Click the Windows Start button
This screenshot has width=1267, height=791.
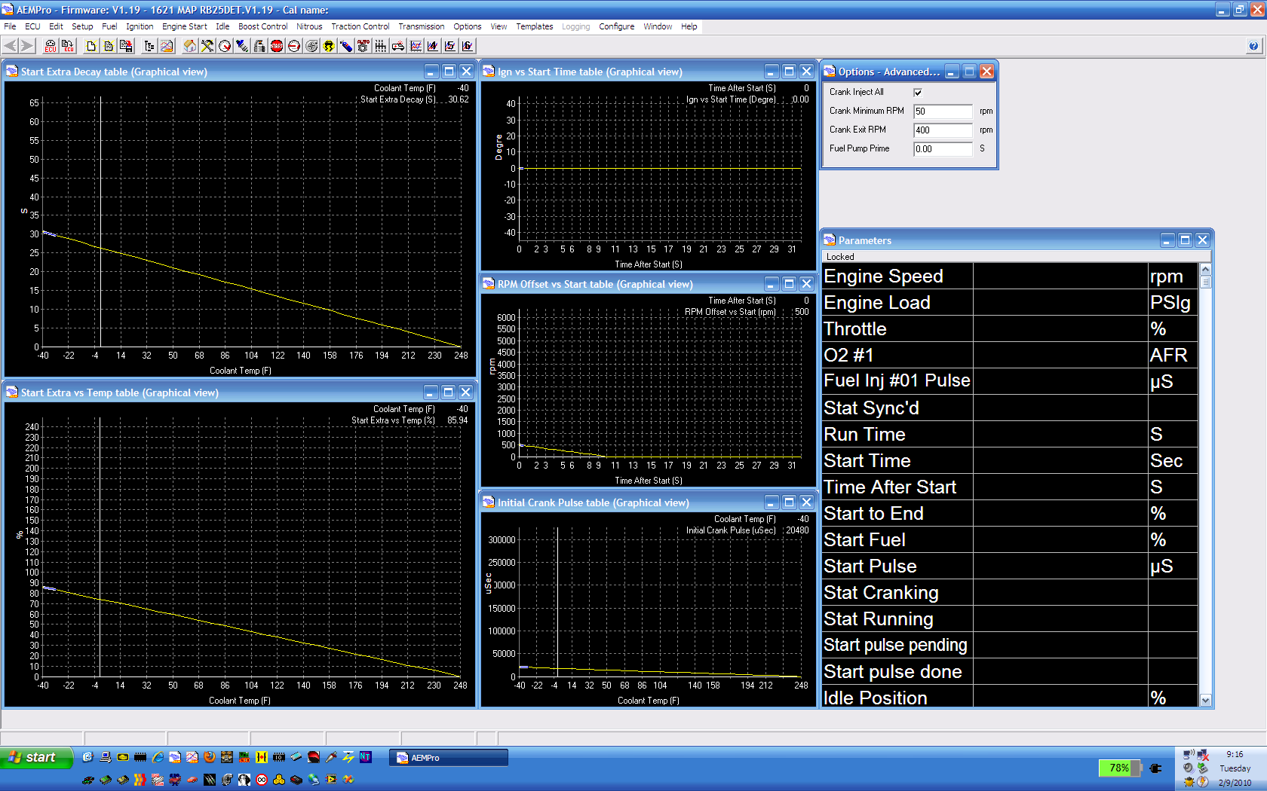(x=36, y=758)
